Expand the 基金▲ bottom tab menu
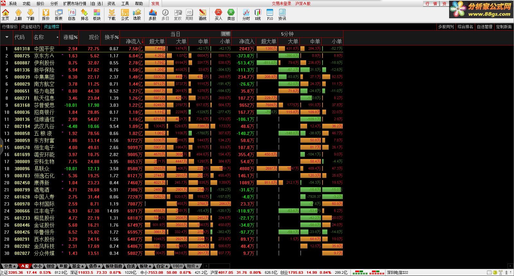The height and width of the screenshot is (276, 514). [x=78, y=266]
